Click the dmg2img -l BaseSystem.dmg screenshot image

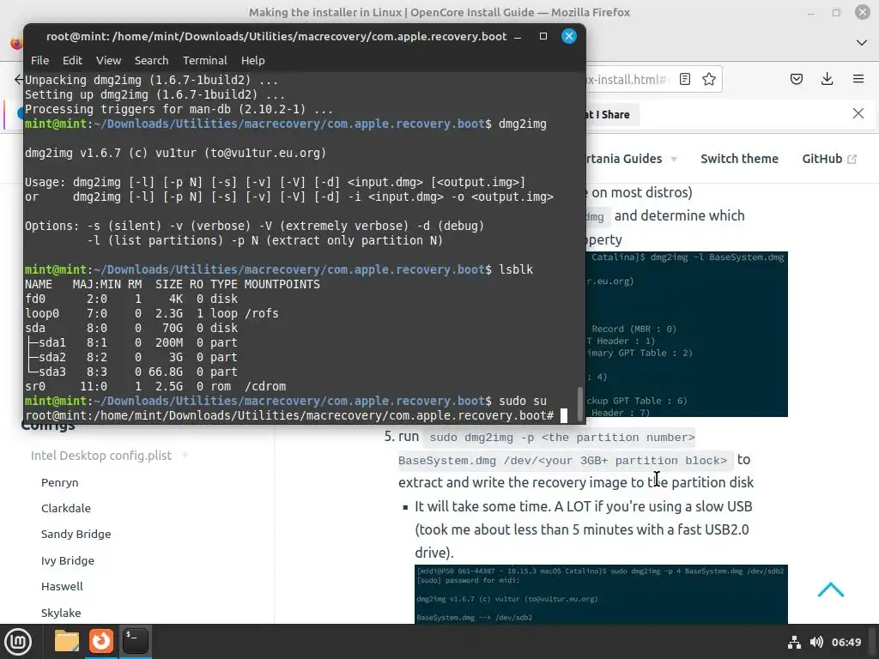(x=687, y=334)
